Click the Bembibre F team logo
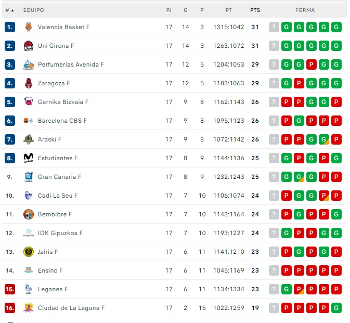 tap(29, 214)
